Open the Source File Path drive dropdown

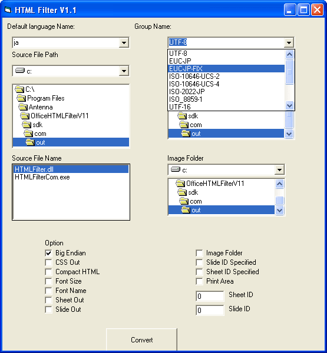pos(124,71)
